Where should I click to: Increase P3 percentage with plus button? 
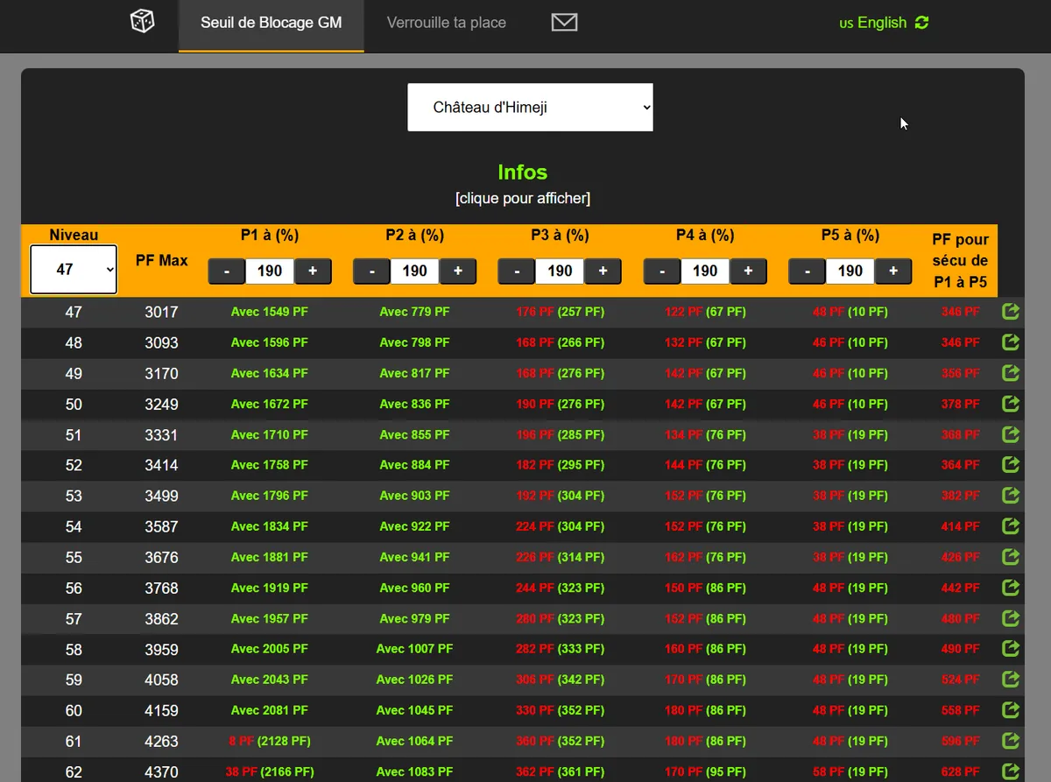603,271
